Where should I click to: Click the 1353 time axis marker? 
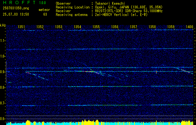pos(59,27)
